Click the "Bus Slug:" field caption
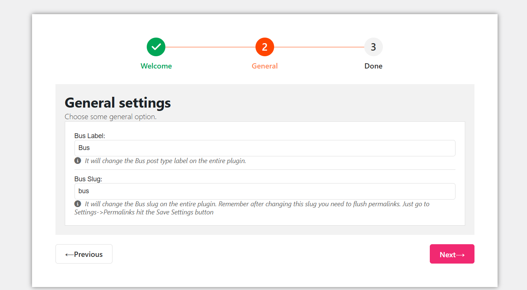Image resolution: width=527 pixels, height=290 pixels. (x=88, y=179)
